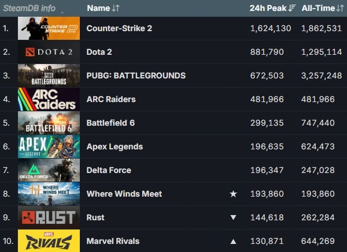Open the Dota 2 logo thumbnail
The image size is (347, 252).
coord(49,52)
